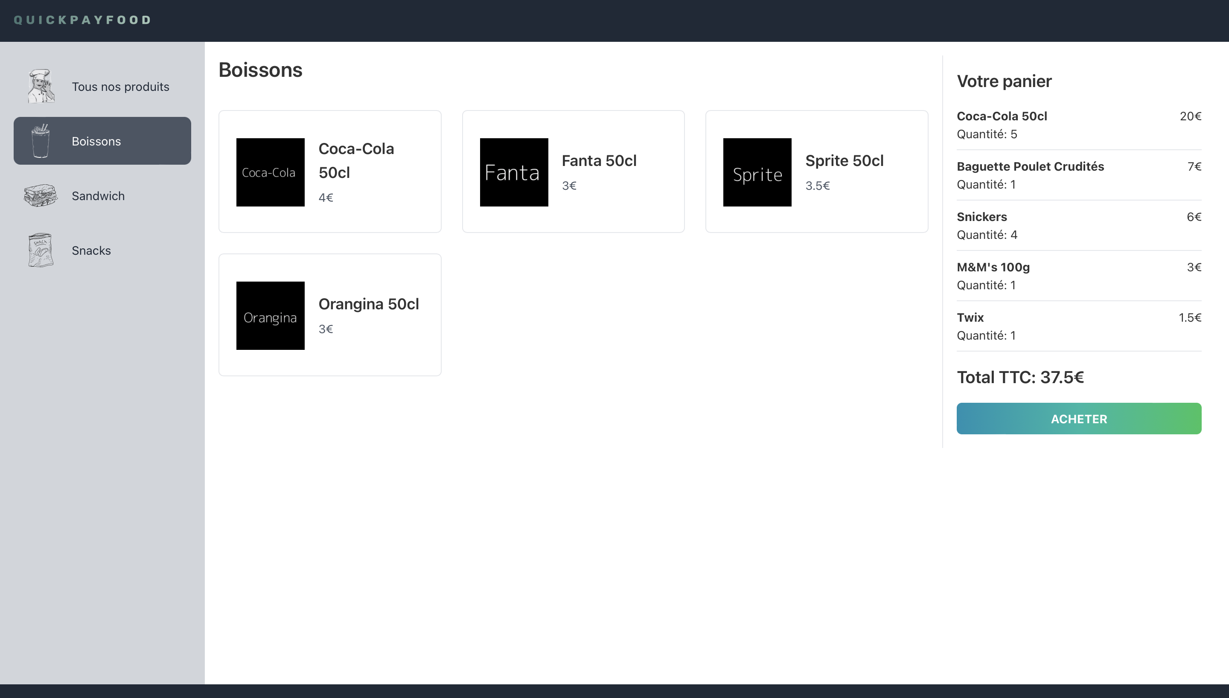Screen dimensions: 1229x698
Task: Select the Sprite 50cl product title
Action: click(845, 160)
